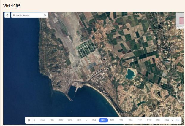Jump to year 2016 in timeline
Screen dimensions: 185x126
click(61, 120)
